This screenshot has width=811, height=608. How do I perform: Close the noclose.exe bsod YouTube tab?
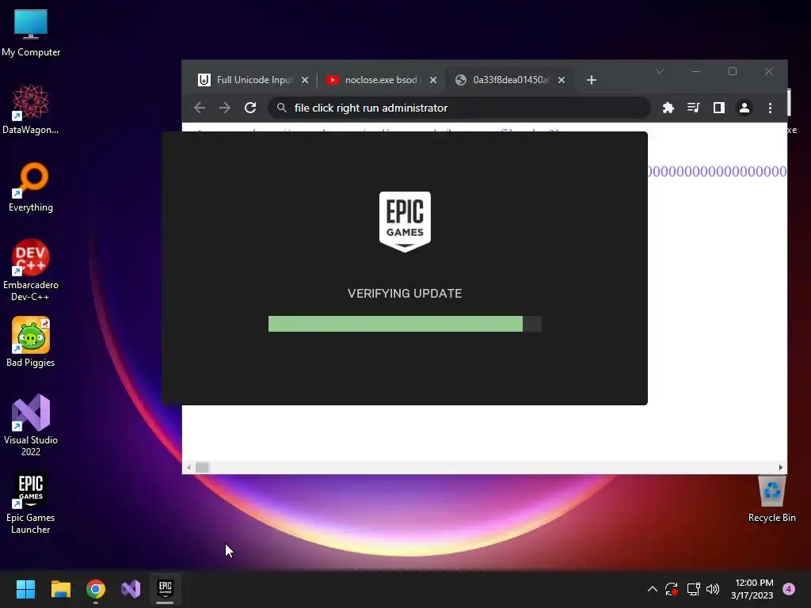[x=433, y=80]
